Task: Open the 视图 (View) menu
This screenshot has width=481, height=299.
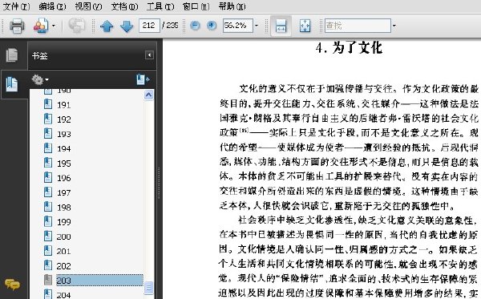Action: (x=88, y=6)
